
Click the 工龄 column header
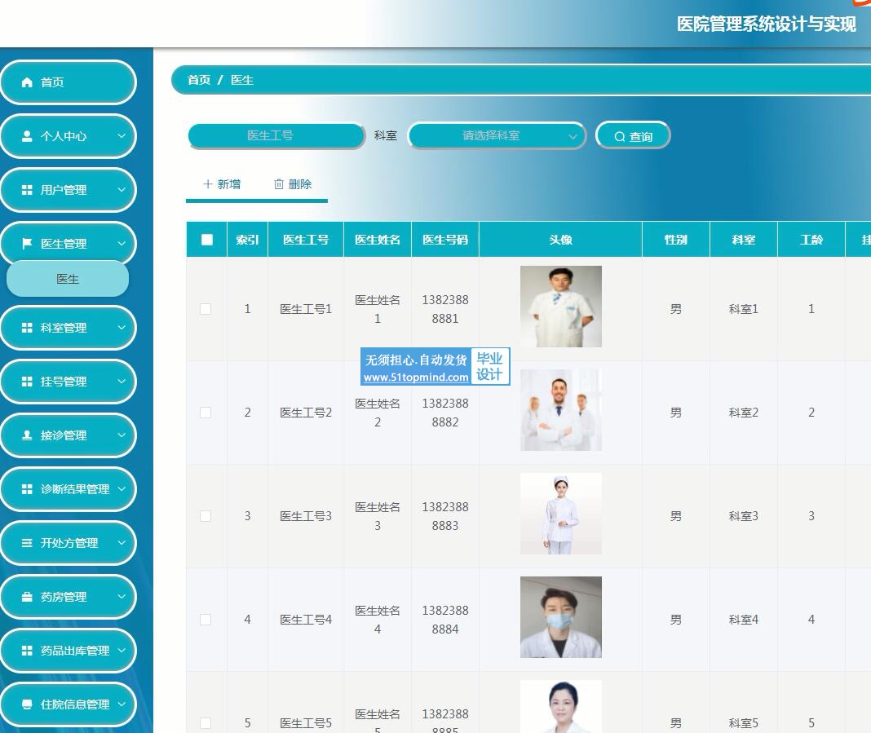pos(811,240)
